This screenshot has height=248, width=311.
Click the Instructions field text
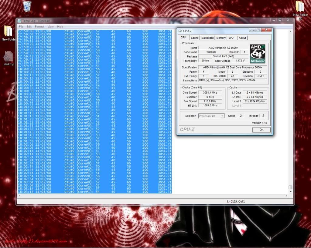coord(233,80)
